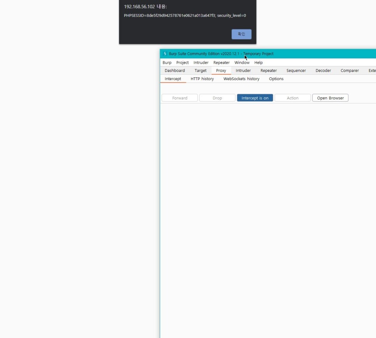
Task: Click the Burp Suite logo icon in title bar
Action: click(165, 54)
